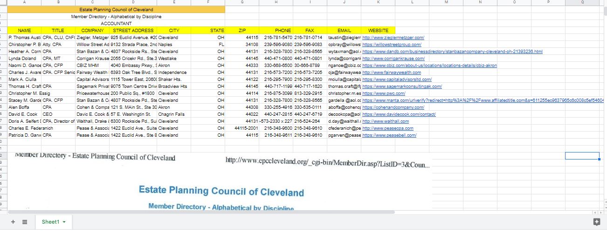Select the 'David E. Cook' name cell
The height and width of the screenshot is (232, 607).
coord(24,114)
